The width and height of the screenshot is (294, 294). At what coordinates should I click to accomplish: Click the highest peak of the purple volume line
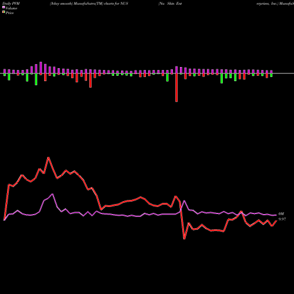(x=52, y=194)
